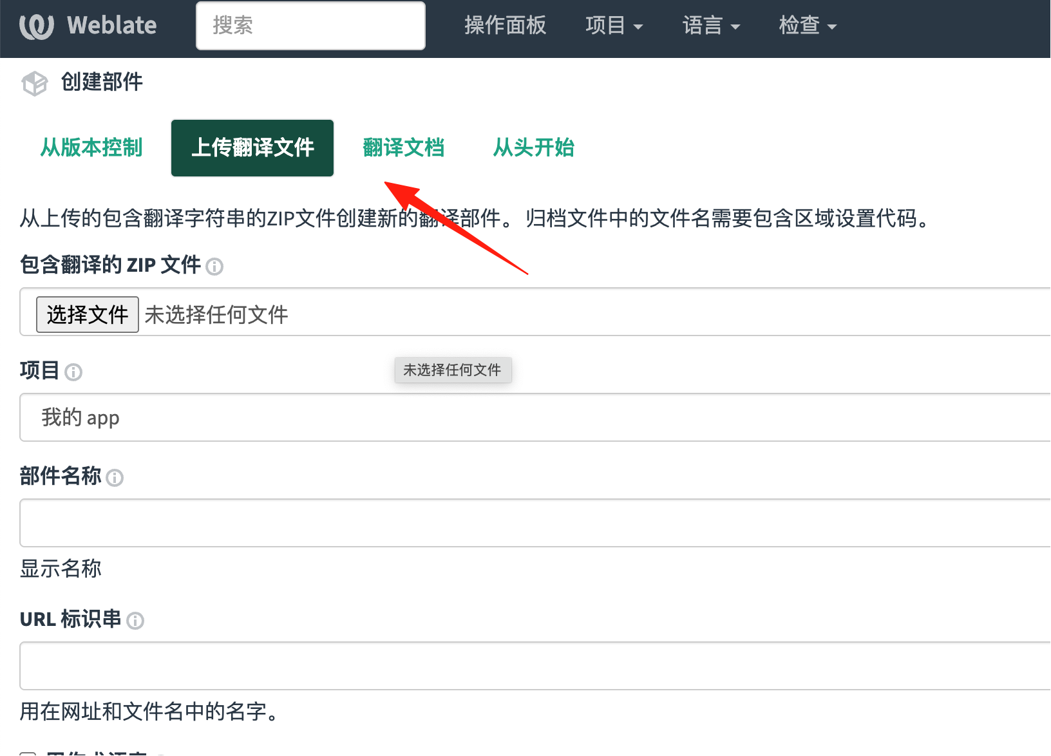Select the 上传翻译文件 tab
Viewport: 1051px width, 756px height.
[252, 147]
